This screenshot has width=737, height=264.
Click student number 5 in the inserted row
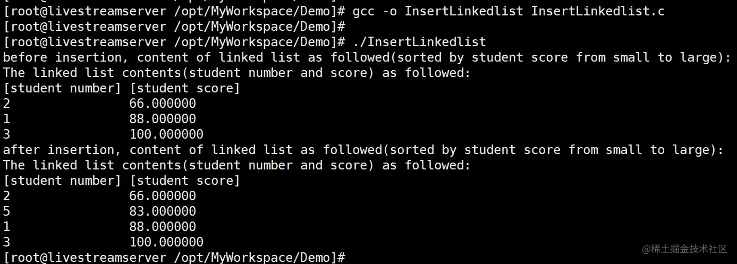coord(6,211)
